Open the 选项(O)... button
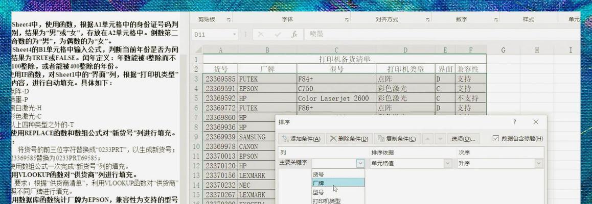This screenshot has height=204, width=592. click(x=463, y=139)
